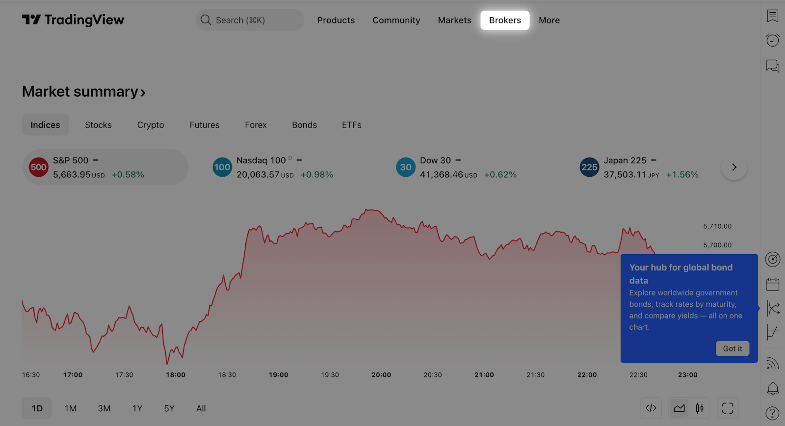Click the Dow 30 badge icon
The image size is (785, 426).
[x=406, y=167]
